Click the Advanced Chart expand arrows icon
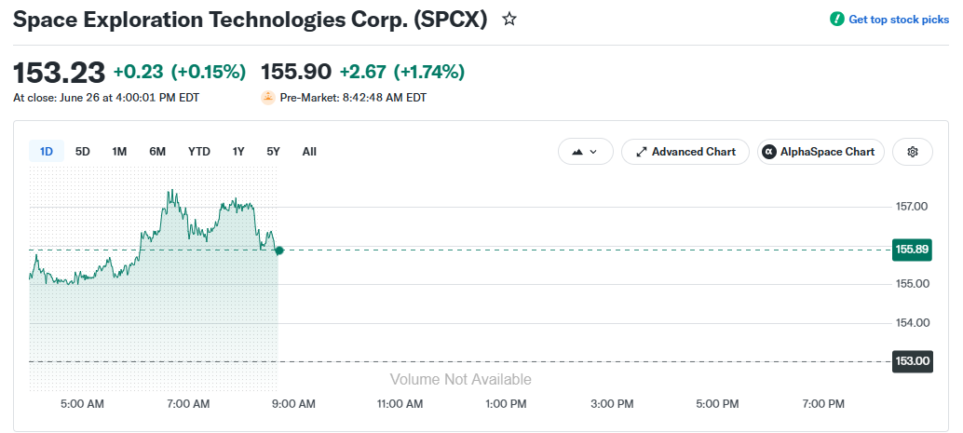This screenshot has width=963, height=433. point(642,152)
